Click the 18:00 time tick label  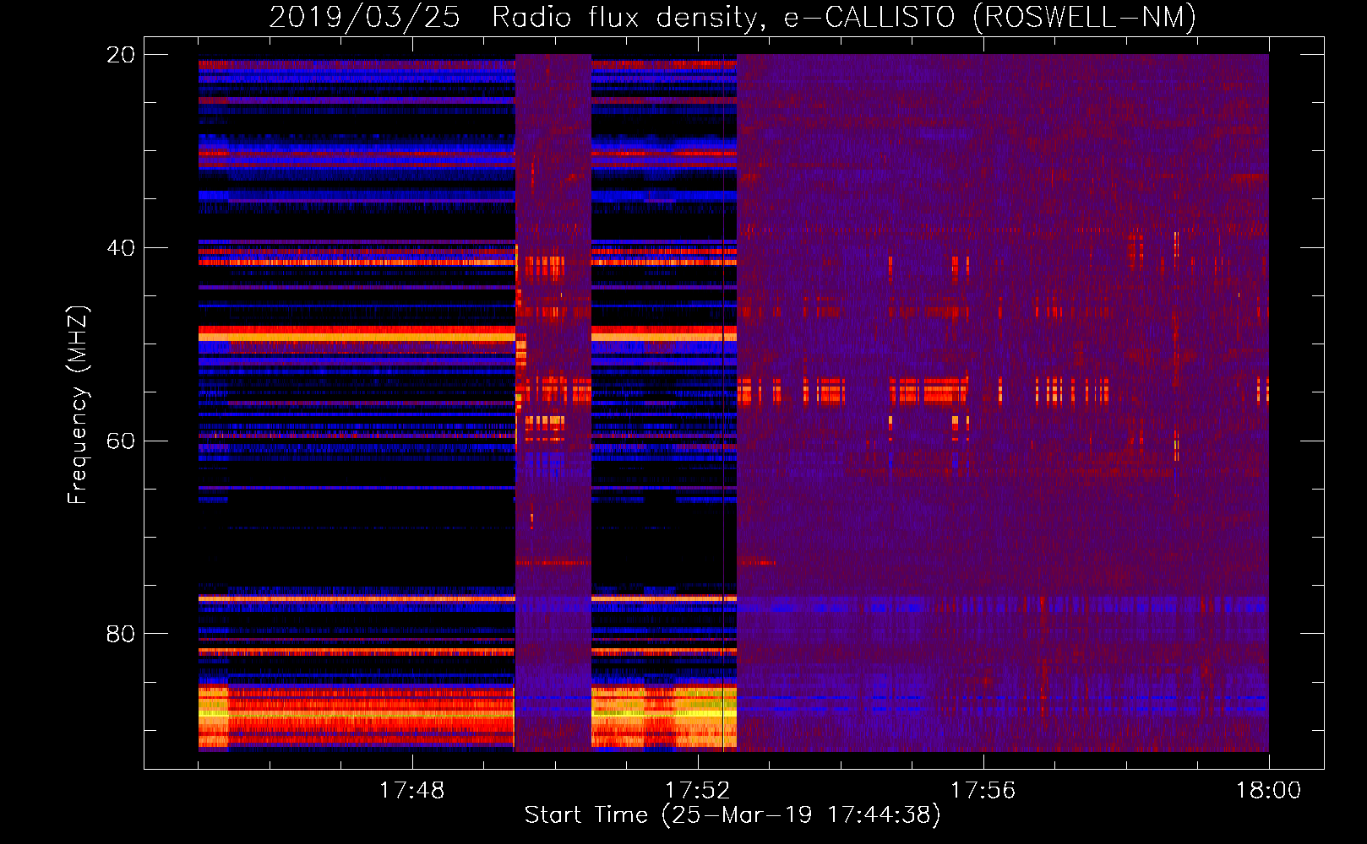[x=1268, y=791]
